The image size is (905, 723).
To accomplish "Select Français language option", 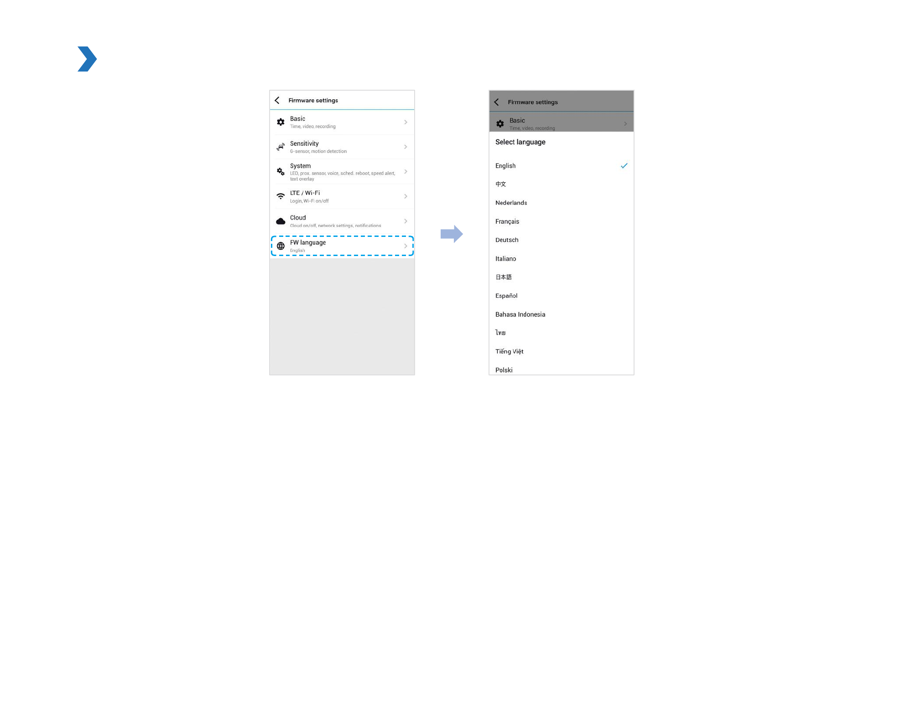I will click(x=562, y=221).
